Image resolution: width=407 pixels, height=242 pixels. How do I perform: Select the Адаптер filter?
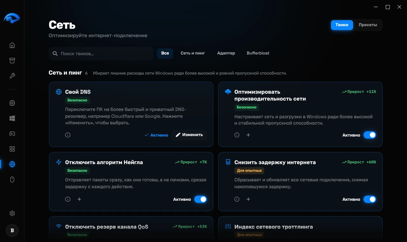[x=226, y=53]
